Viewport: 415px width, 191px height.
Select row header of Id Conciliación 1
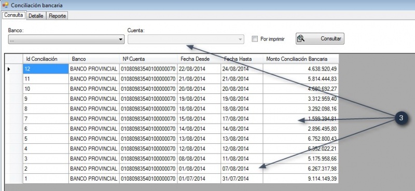click(14, 179)
